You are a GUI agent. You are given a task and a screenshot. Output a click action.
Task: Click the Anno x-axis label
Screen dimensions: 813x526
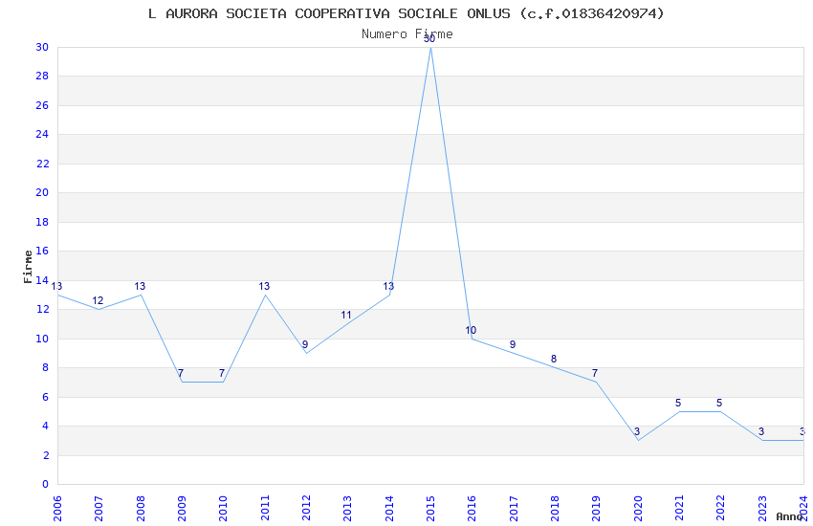(789, 516)
